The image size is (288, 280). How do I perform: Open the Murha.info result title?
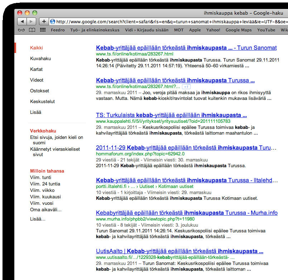[x=187, y=213]
